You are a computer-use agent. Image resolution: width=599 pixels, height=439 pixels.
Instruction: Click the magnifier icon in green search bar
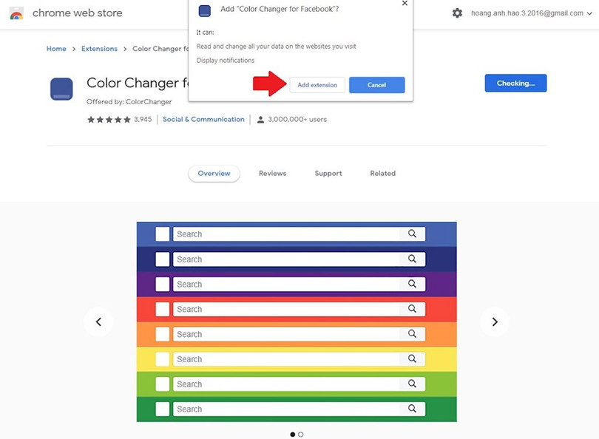coord(412,409)
